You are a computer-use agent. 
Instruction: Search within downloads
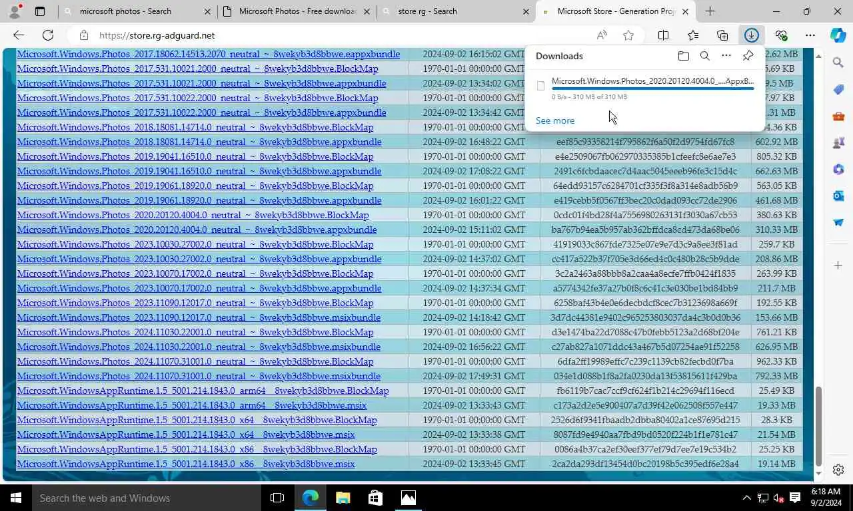tap(704, 56)
